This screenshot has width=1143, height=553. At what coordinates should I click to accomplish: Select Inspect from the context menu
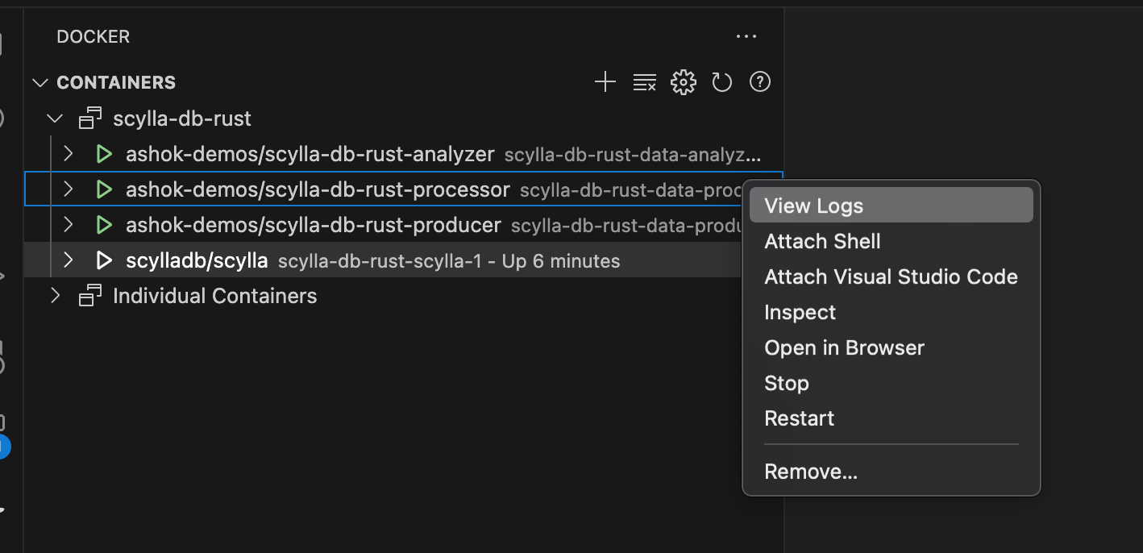pos(800,312)
